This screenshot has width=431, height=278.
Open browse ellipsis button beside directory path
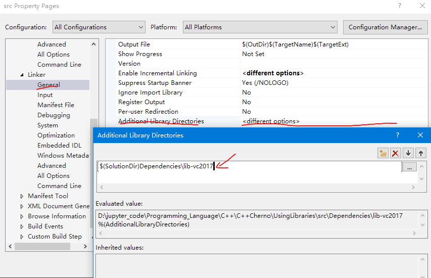coord(410,167)
